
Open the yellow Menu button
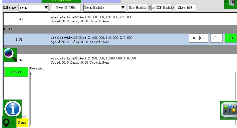(22, 122)
